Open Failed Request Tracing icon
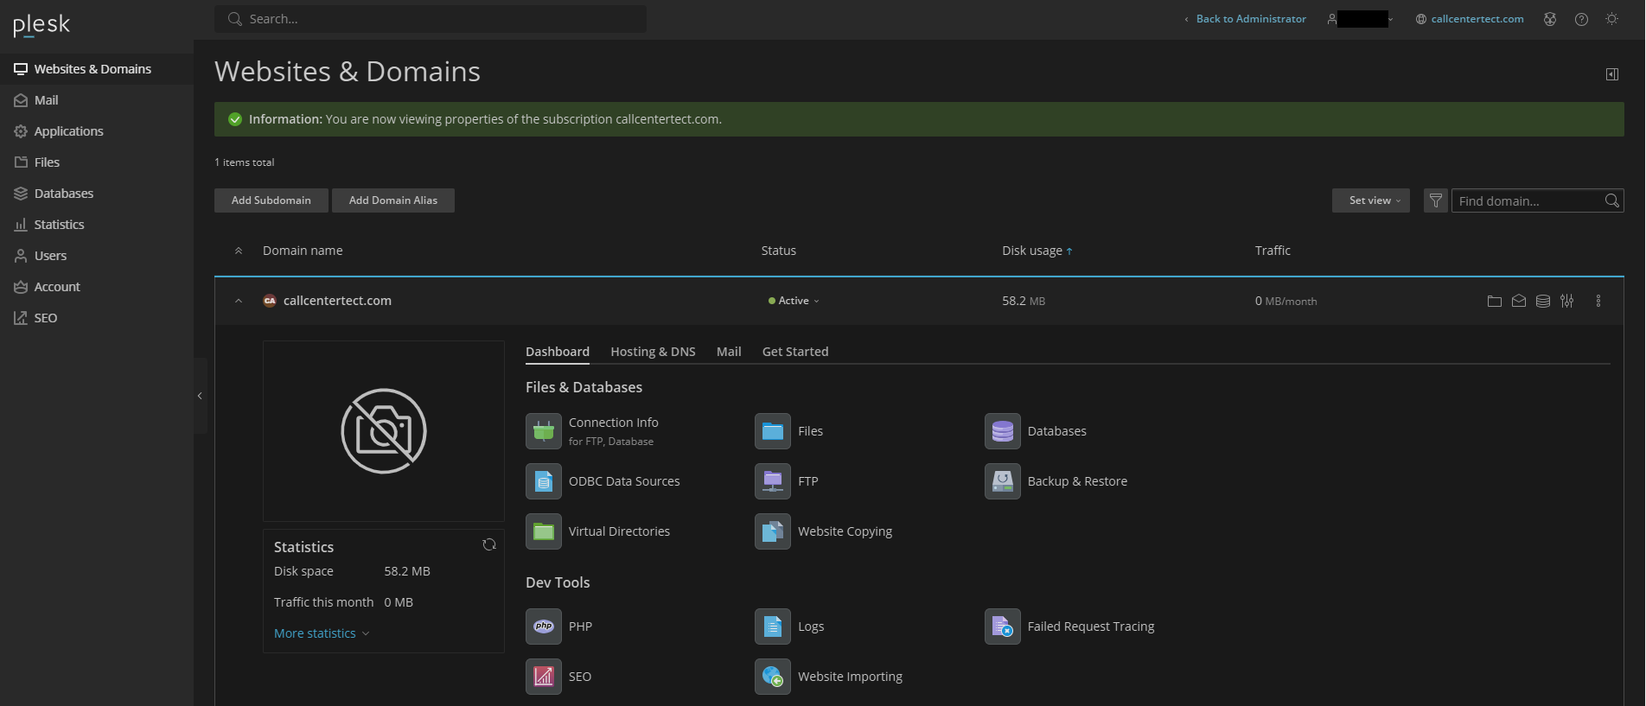1646x706 pixels. pos(1002,626)
